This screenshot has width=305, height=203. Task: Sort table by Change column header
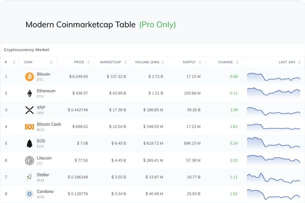pos(225,62)
